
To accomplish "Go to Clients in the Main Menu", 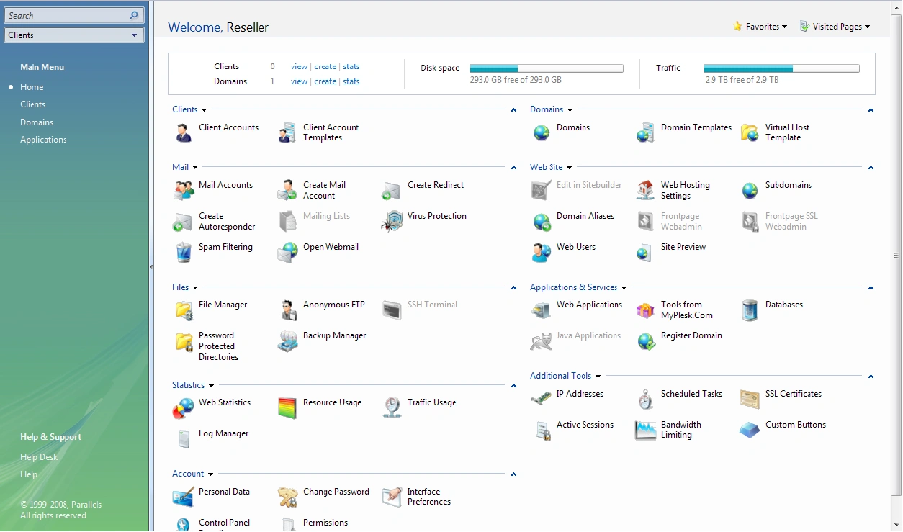I will click(33, 104).
